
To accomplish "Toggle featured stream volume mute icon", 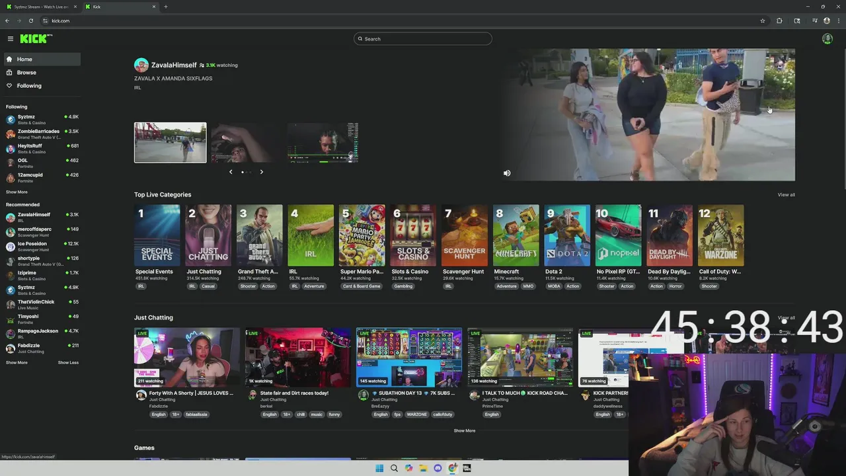I will point(507,173).
